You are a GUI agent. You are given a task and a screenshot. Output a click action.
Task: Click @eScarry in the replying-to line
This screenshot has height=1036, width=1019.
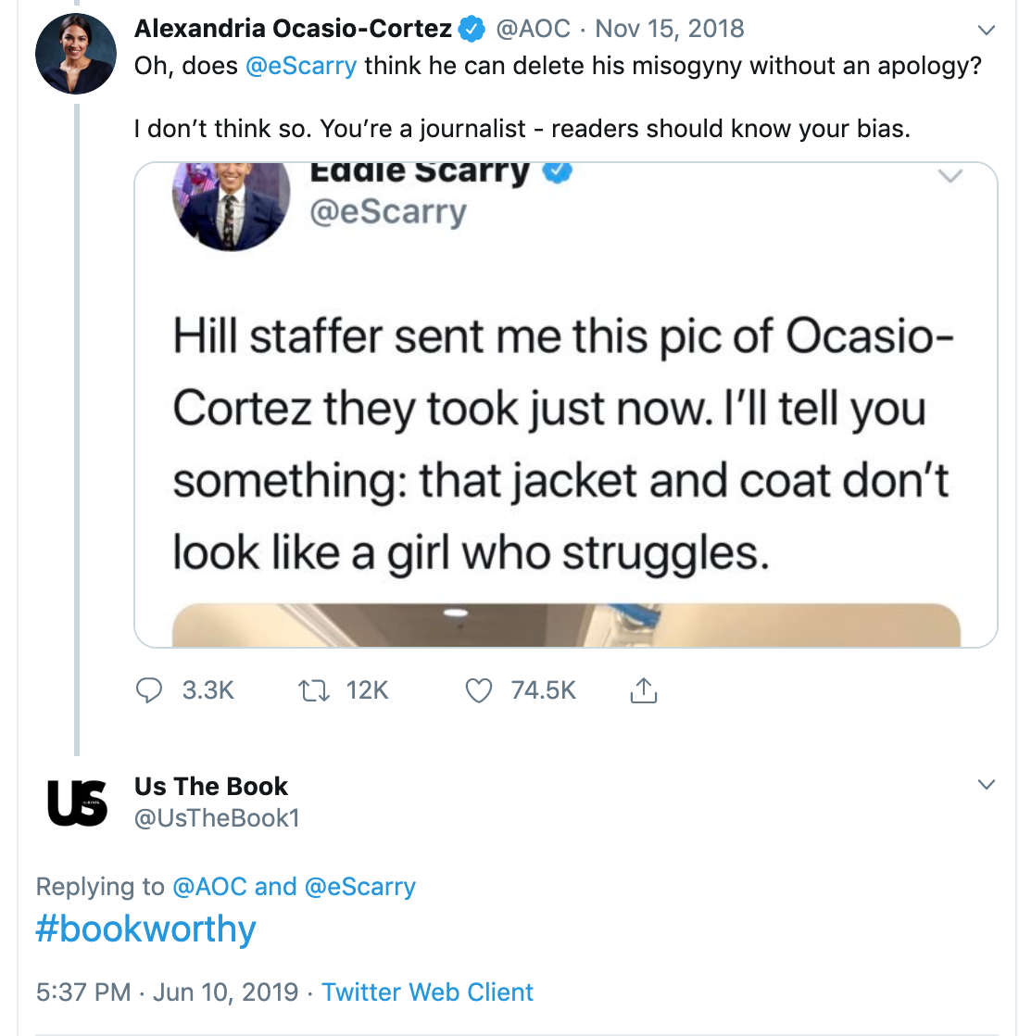click(360, 887)
